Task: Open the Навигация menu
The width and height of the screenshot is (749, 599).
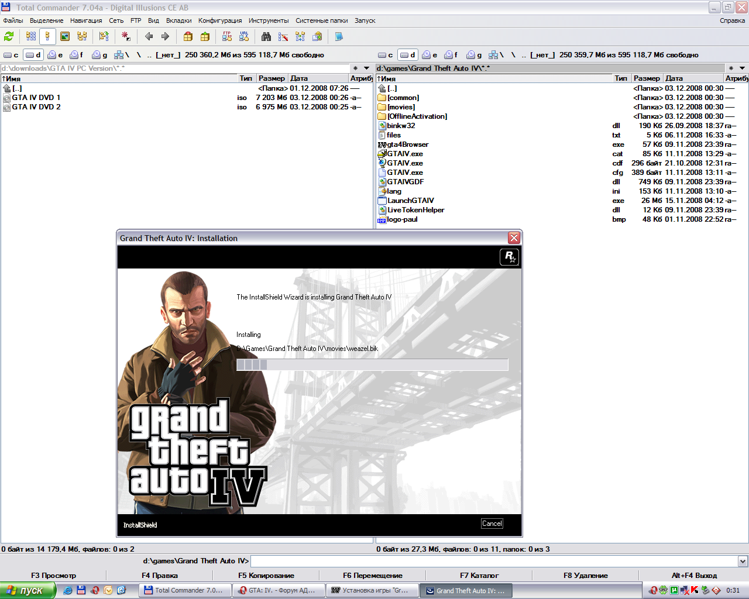Action: (x=86, y=20)
